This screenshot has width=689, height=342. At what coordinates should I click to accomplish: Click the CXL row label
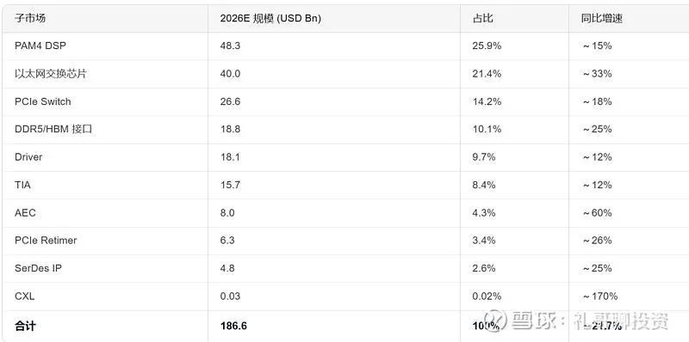[x=25, y=296]
